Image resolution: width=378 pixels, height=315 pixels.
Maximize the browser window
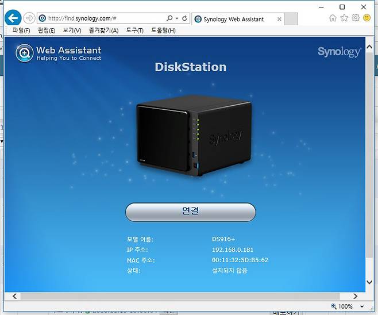(342, 7)
